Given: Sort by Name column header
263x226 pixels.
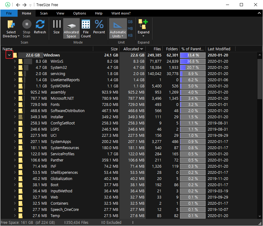Looking at the screenshot, I should (47, 49).
